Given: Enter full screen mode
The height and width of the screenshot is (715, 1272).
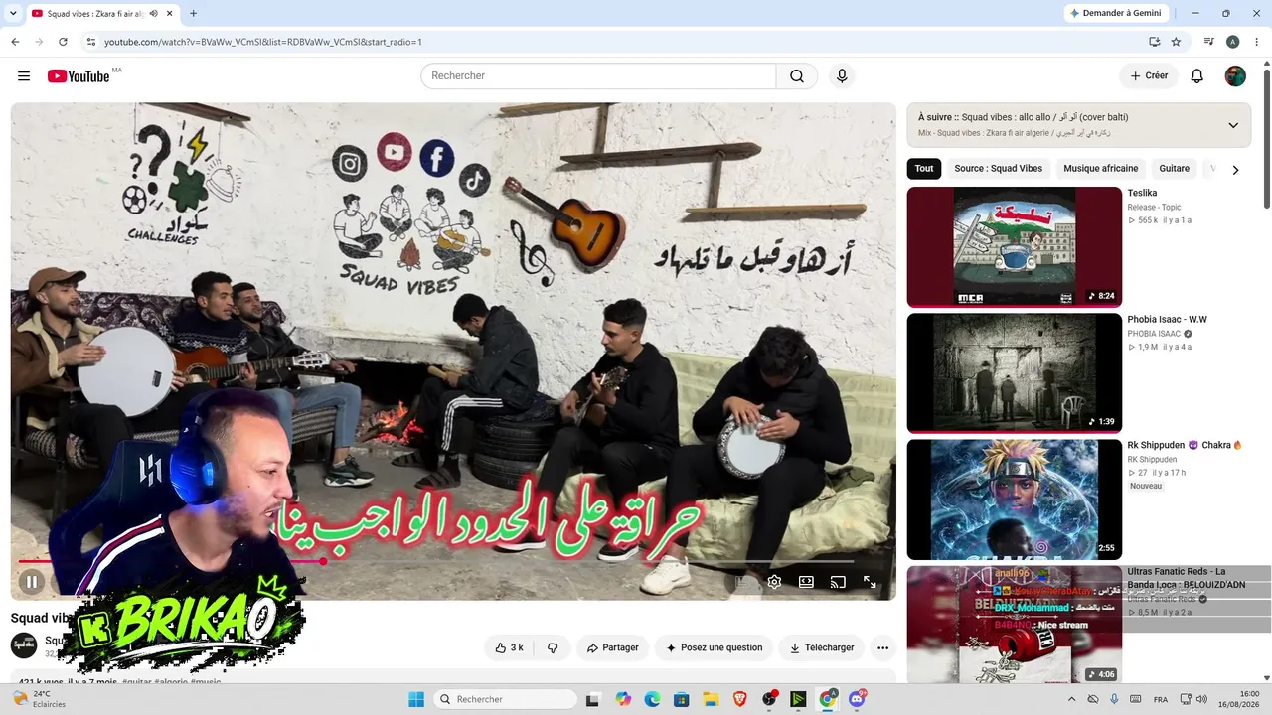Looking at the screenshot, I should click(x=870, y=582).
